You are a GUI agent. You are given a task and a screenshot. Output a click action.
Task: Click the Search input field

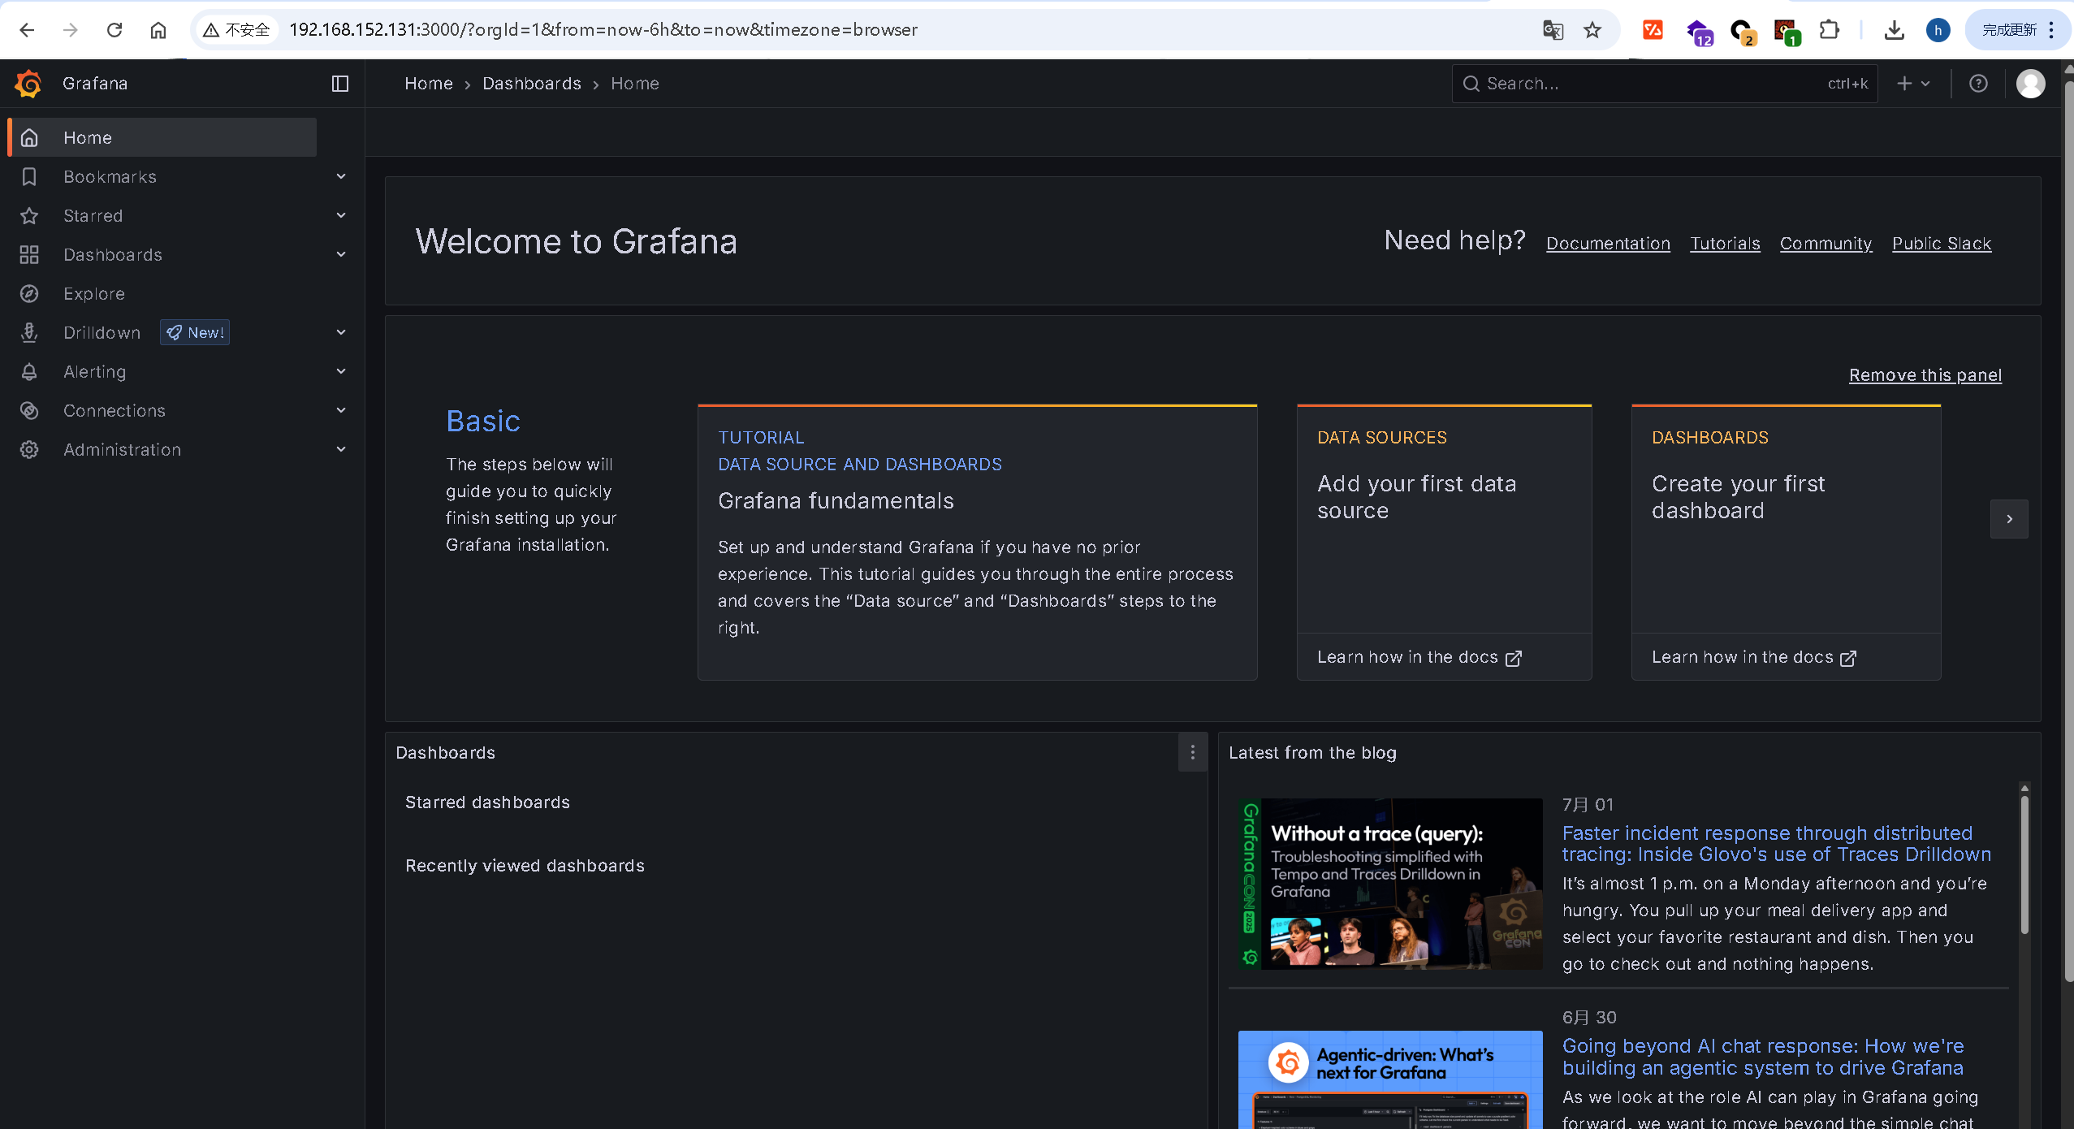1665,84
